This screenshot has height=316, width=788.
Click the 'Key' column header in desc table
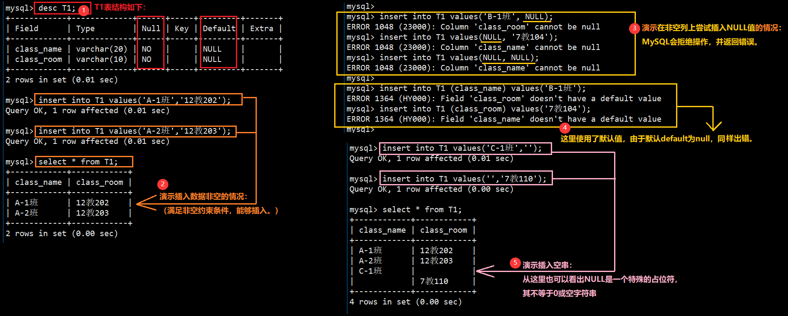point(182,29)
